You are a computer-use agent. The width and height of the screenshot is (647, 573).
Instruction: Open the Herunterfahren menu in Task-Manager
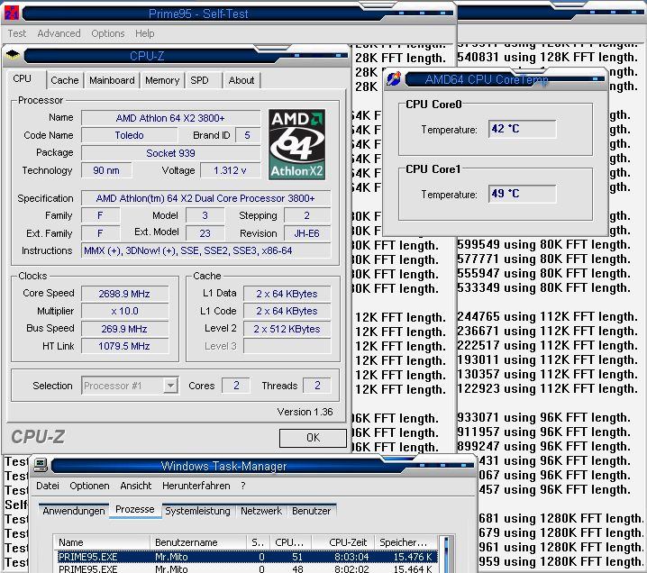[x=196, y=486]
